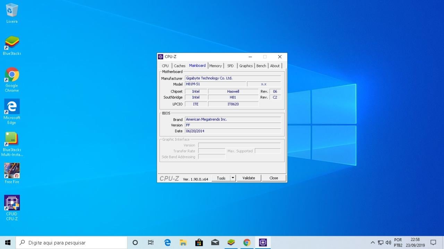Click the CPU-Z title bar app icon
This screenshot has width=444, height=249.
point(161,57)
